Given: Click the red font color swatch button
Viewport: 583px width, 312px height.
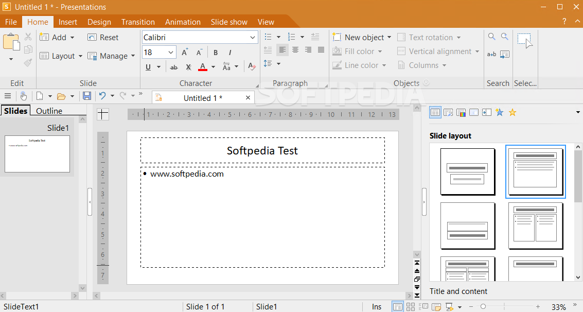Looking at the screenshot, I should (x=203, y=67).
